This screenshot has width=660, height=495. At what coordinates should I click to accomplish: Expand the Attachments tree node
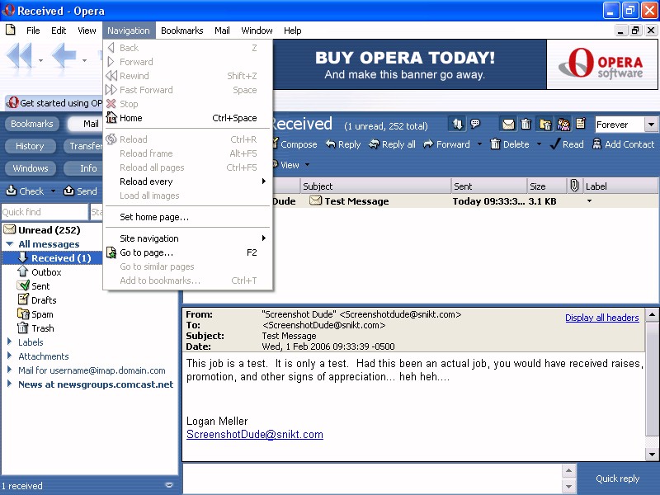(9, 356)
